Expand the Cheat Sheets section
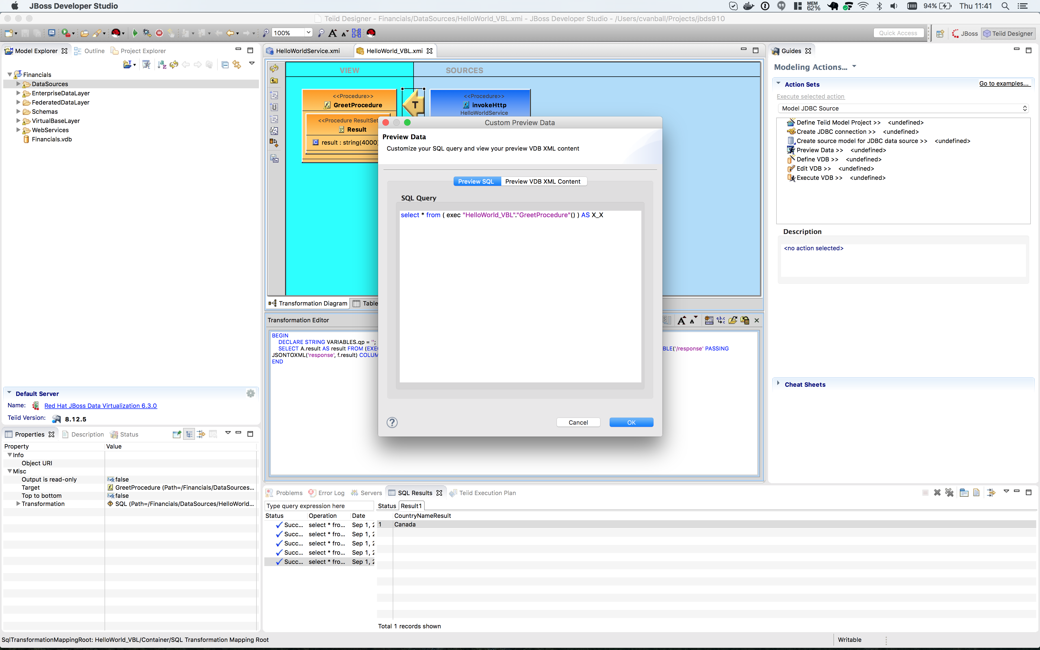Screen dimensions: 1040x650 point(778,384)
